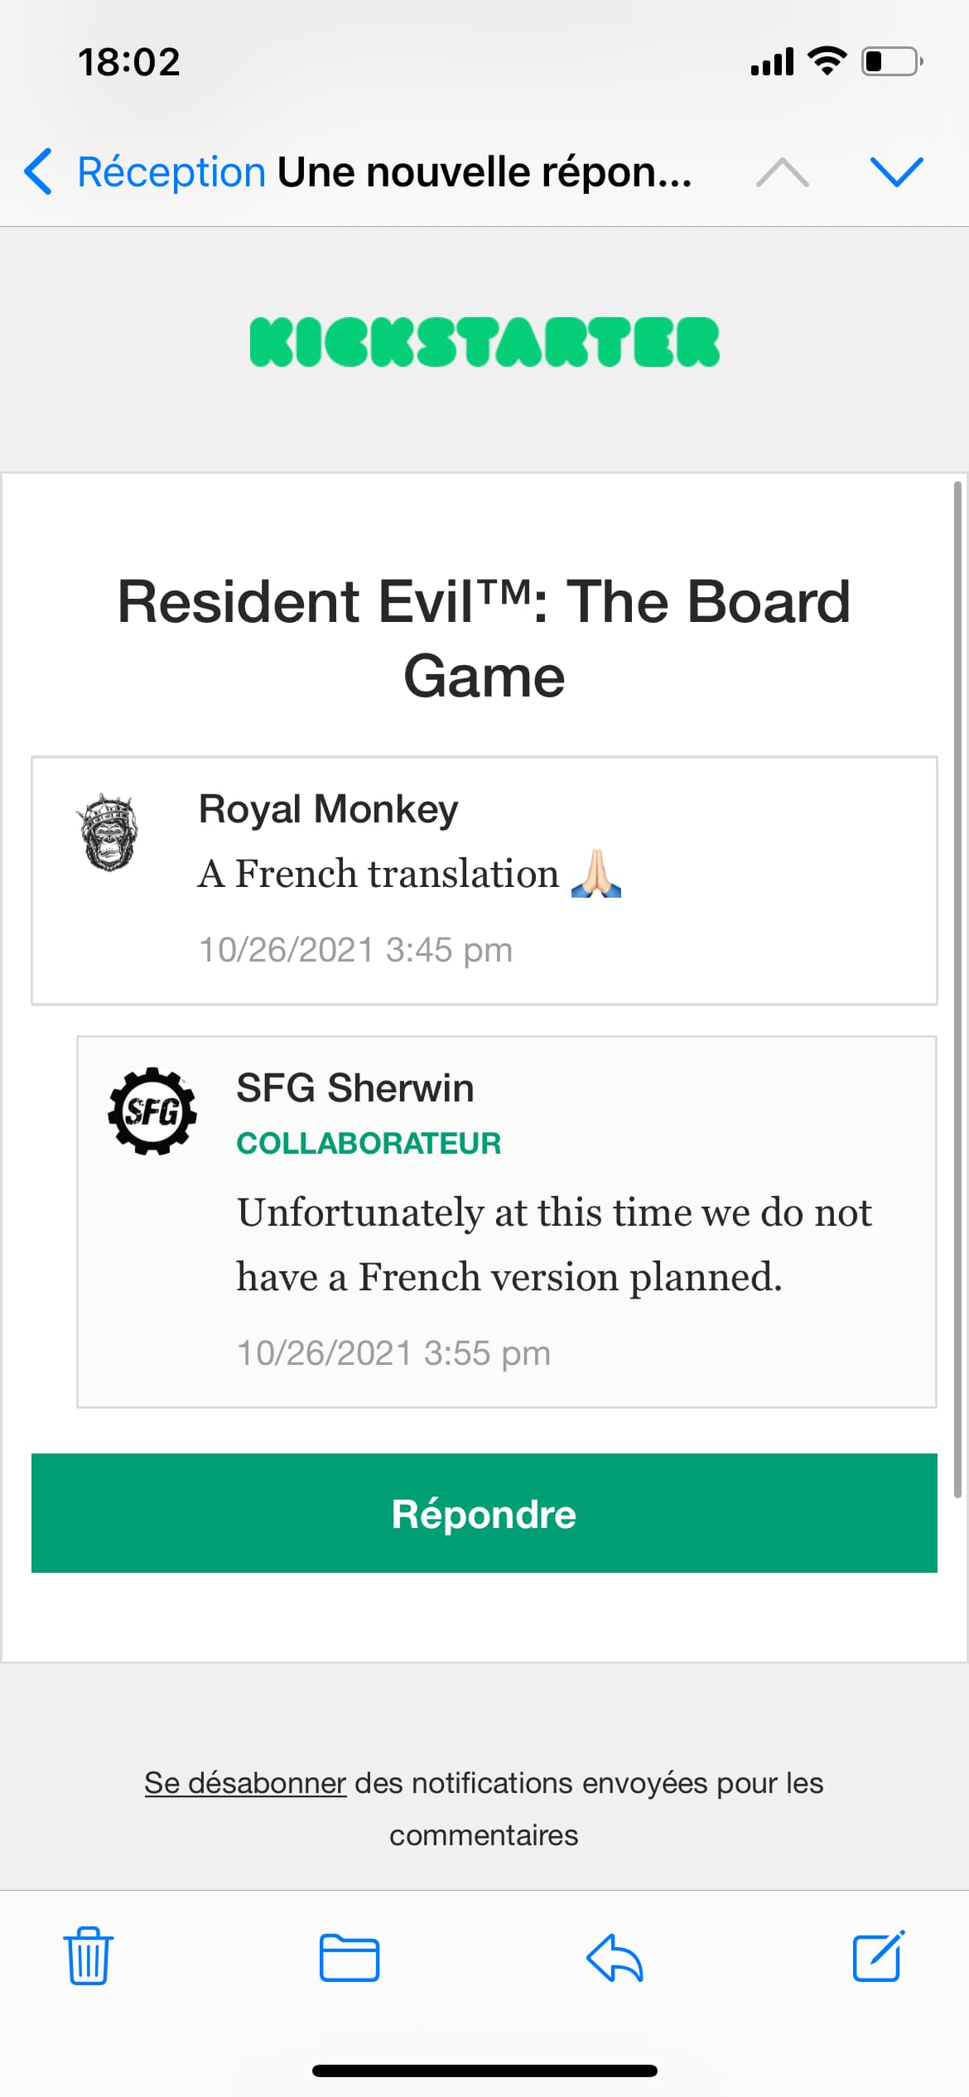Click the email scrollbar on right edge

coord(958,990)
